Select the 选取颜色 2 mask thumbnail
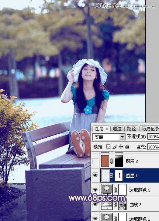The width and height of the screenshot is (159, 221). click(x=122, y=217)
